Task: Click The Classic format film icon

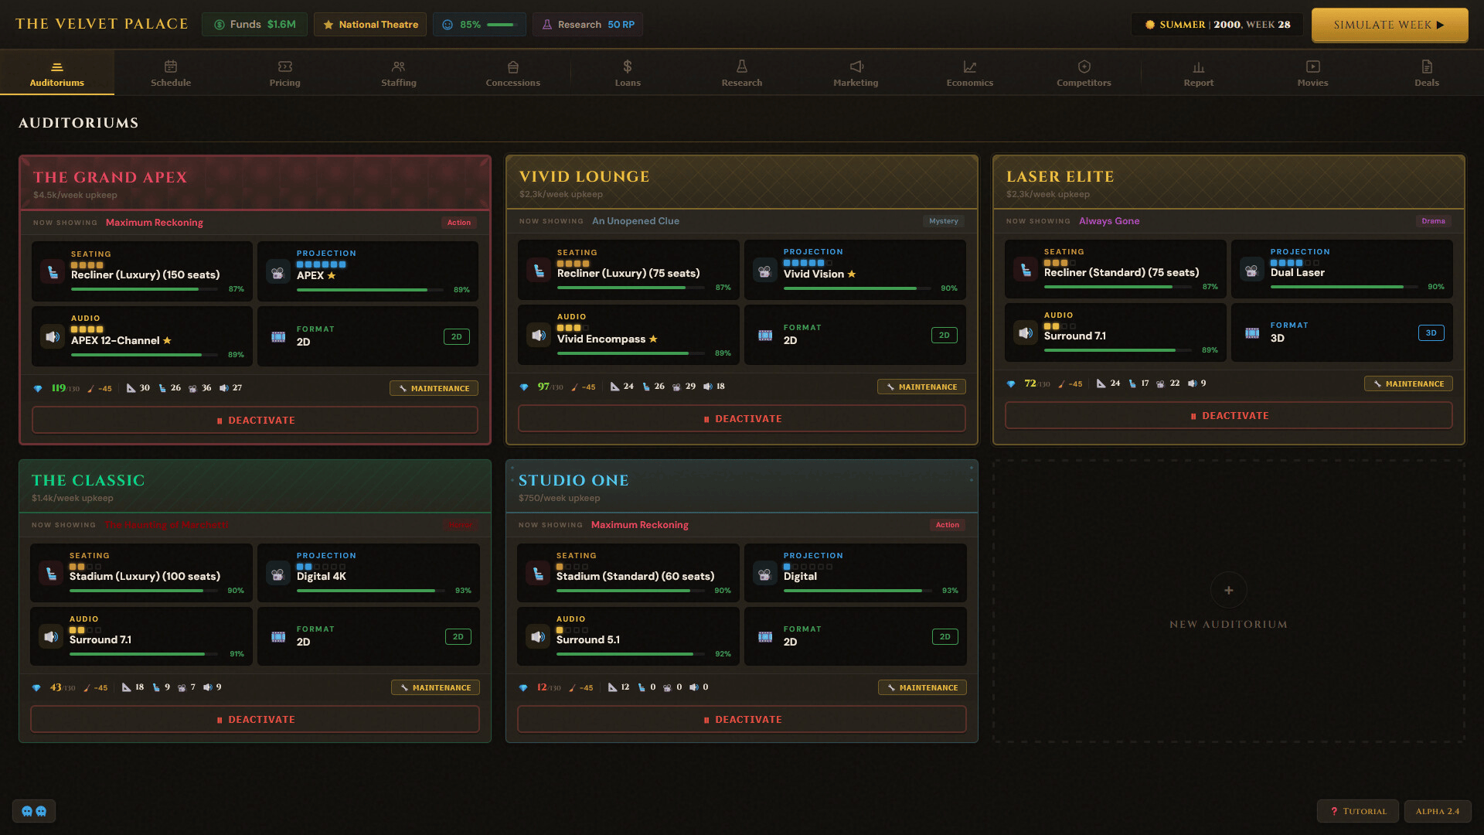Action: pos(278,637)
